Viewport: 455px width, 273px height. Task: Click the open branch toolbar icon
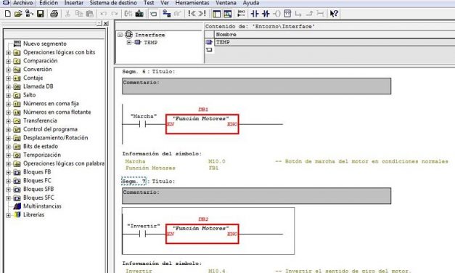point(298,14)
